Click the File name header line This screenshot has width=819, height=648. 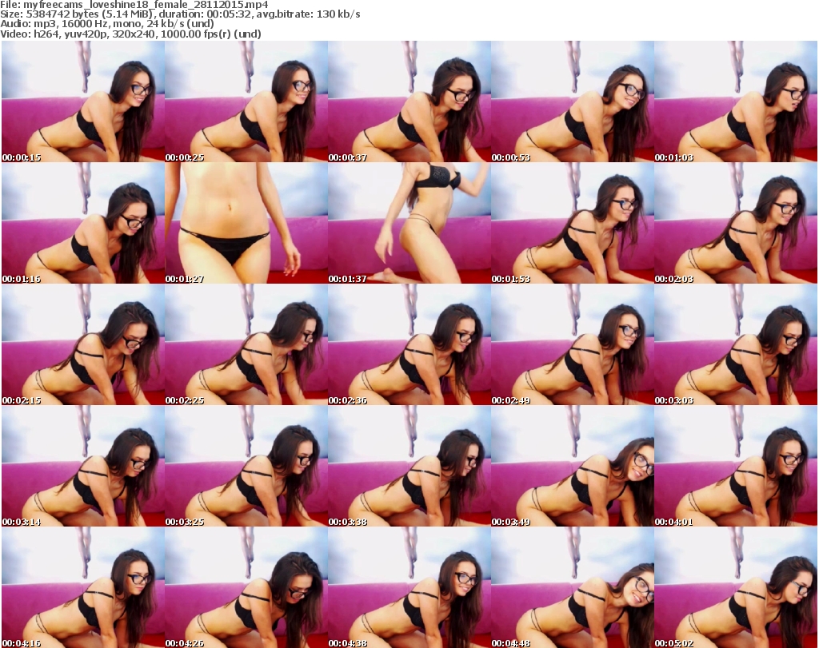(x=134, y=5)
